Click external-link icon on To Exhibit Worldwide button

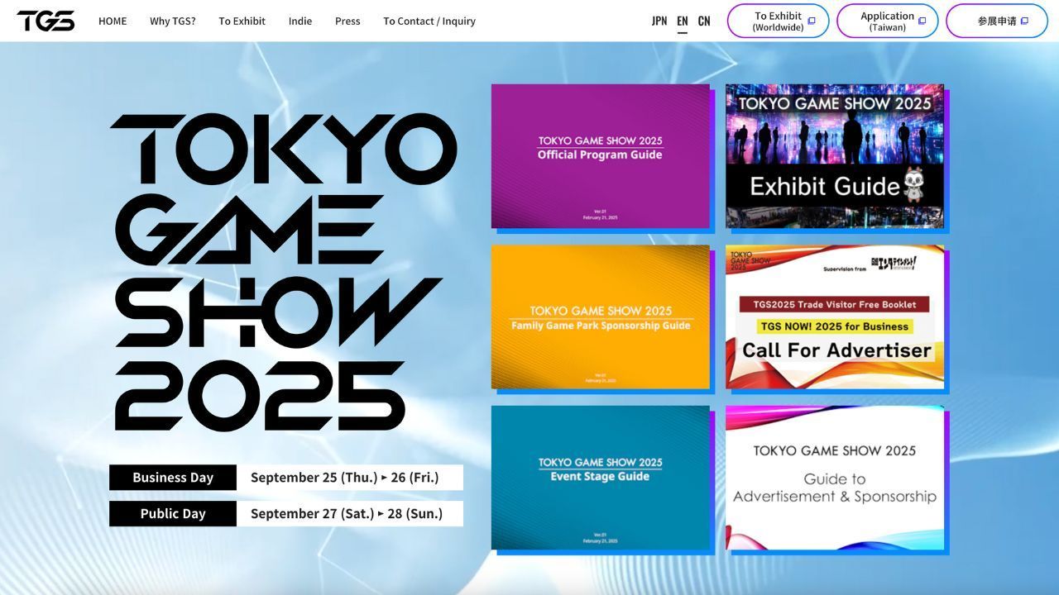pos(812,21)
